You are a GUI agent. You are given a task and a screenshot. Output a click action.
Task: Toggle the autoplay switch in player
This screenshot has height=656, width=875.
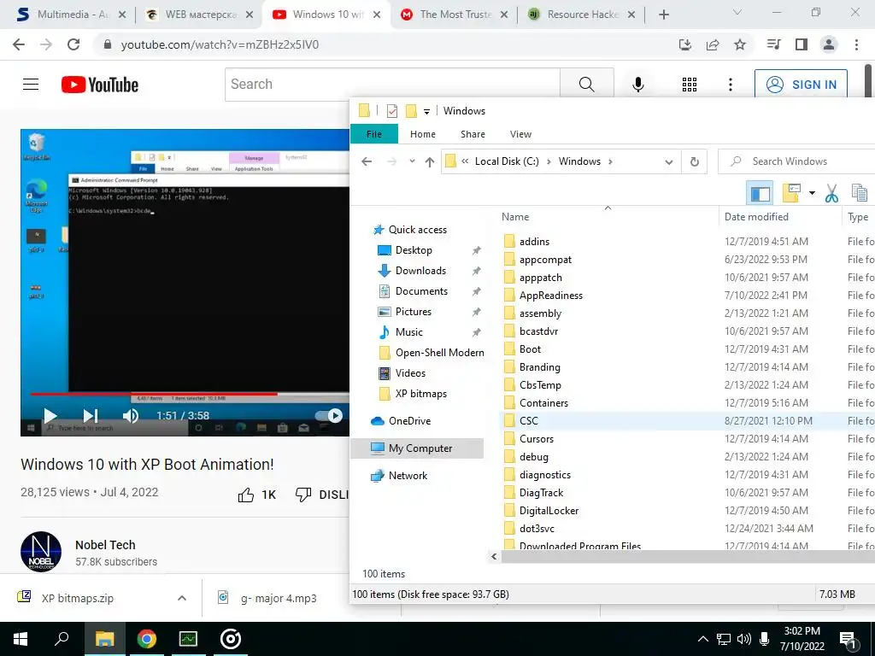click(329, 416)
